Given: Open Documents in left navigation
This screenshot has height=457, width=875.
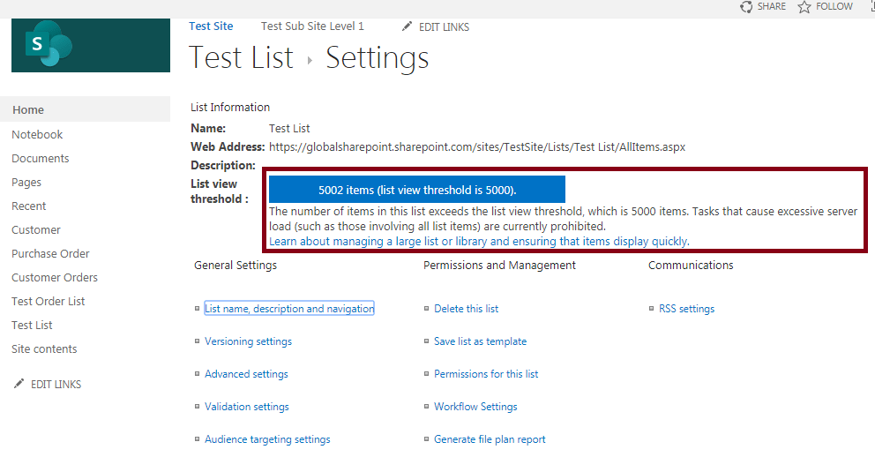Looking at the screenshot, I should [41, 159].
